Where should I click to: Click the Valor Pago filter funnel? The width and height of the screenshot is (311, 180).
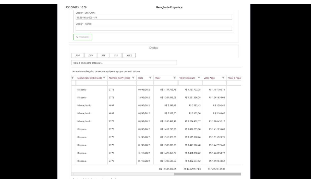(x=223, y=78)
